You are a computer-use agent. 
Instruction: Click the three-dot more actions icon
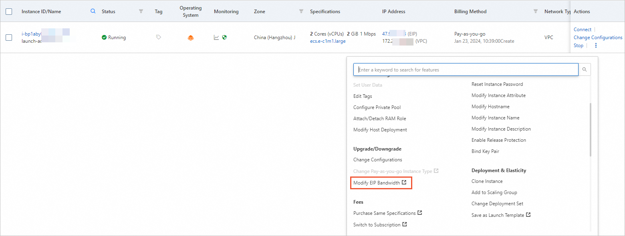[596, 46]
